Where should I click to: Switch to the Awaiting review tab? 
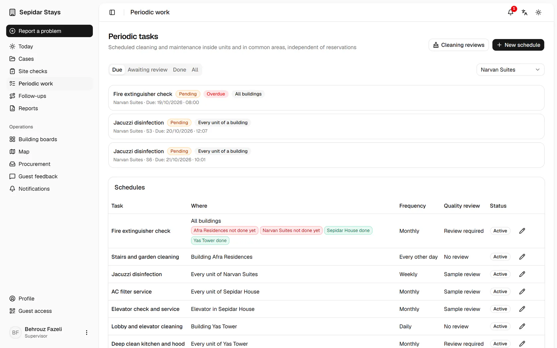pos(148,70)
